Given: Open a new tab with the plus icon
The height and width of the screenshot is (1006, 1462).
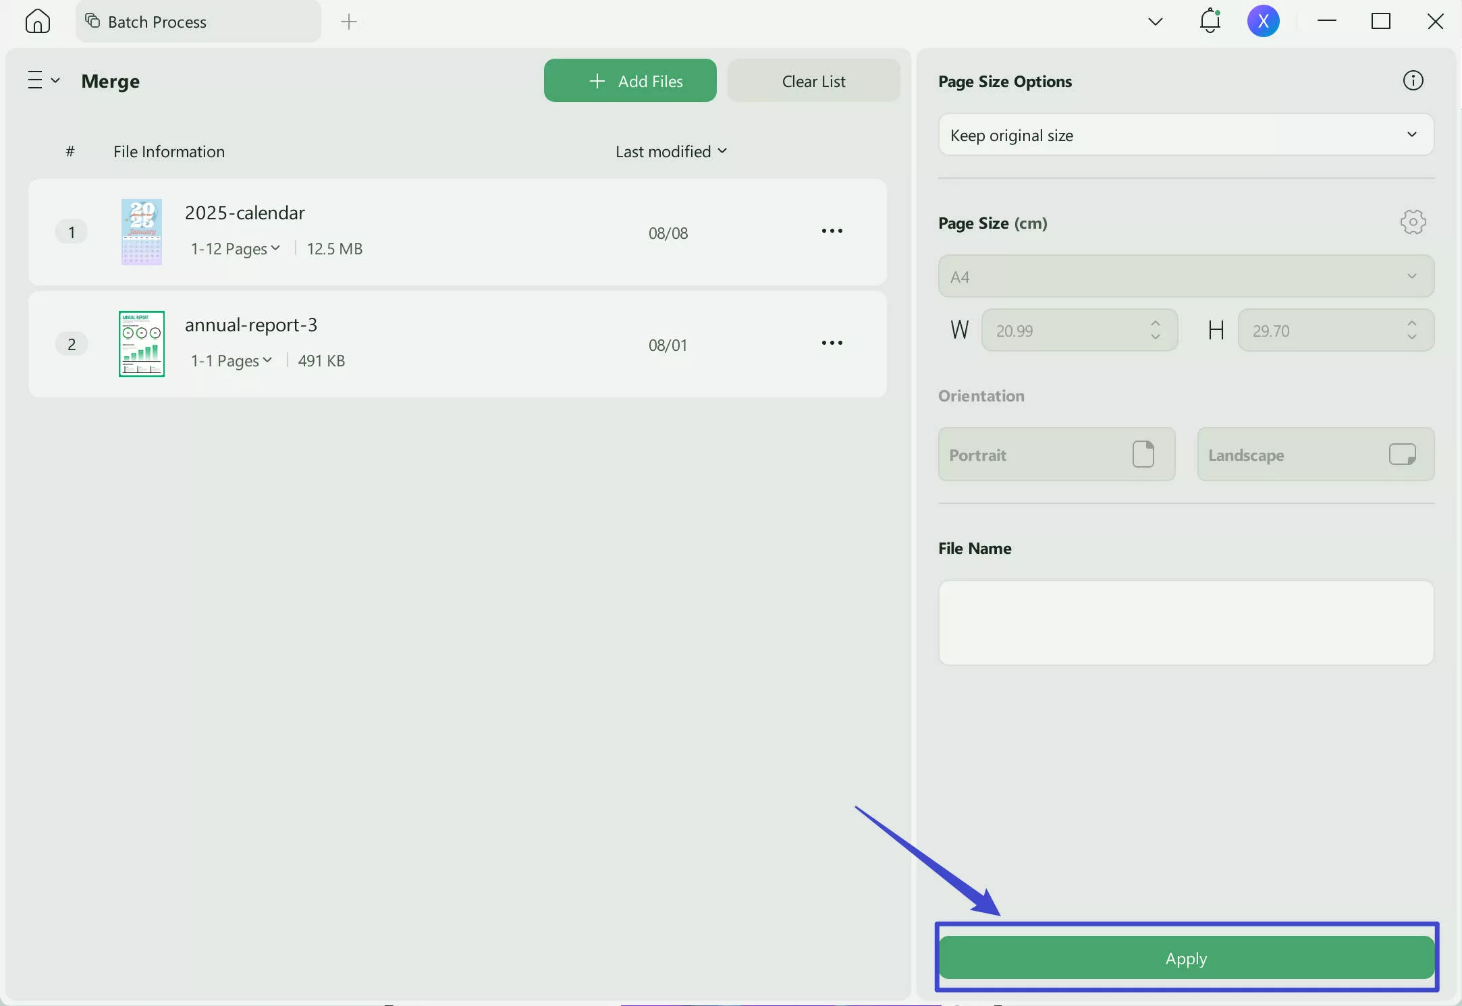Looking at the screenshot, I should point(349,22).
